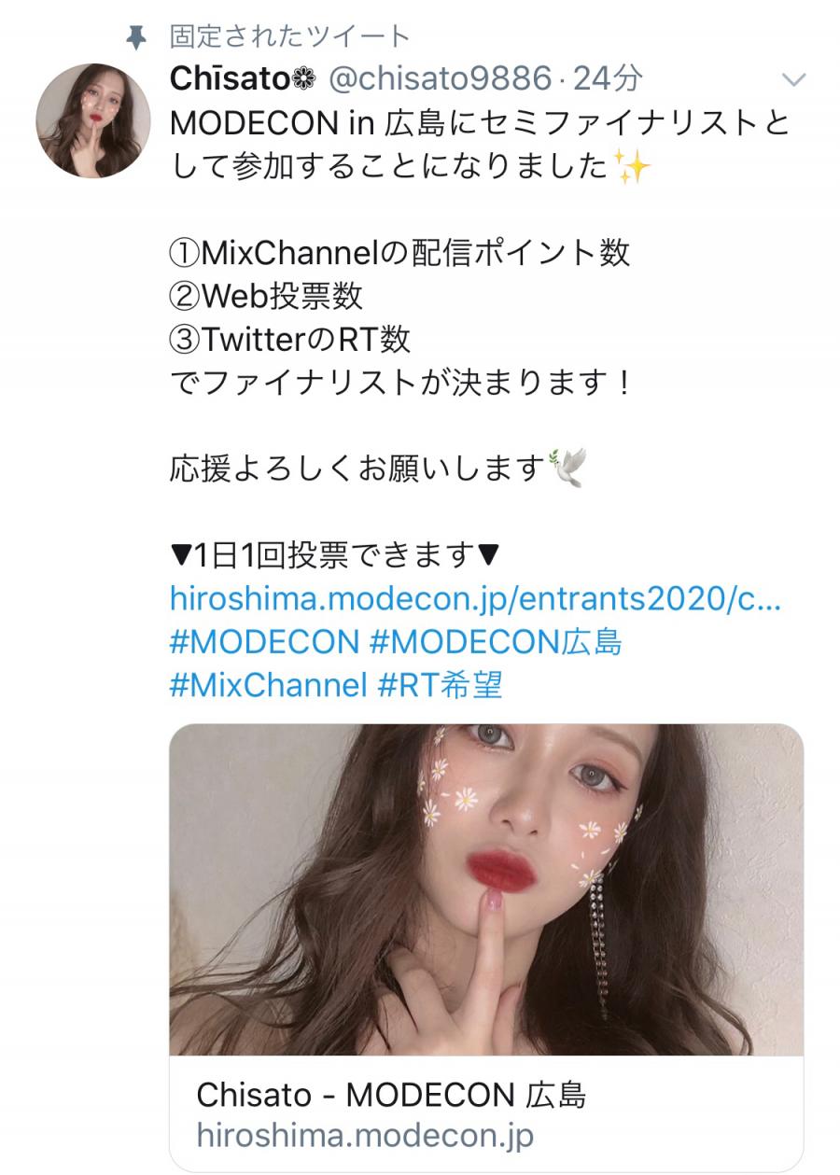Open the Chīsato display name

[231, 80]
